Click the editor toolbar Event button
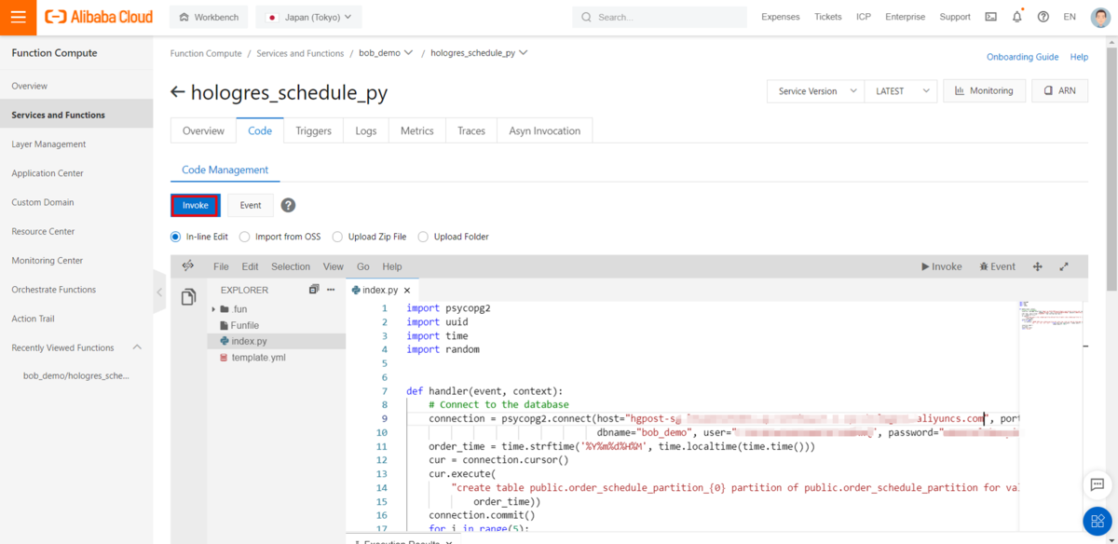 [997, 266]
